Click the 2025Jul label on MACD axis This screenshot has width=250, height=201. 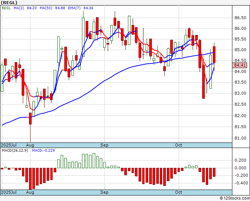click(9, 192)
